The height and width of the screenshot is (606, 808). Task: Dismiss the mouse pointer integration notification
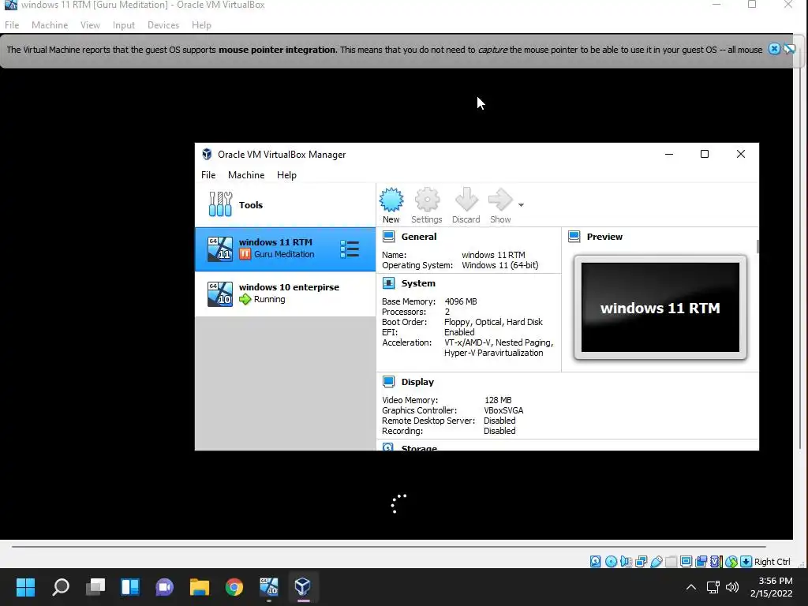coord(774,49)
